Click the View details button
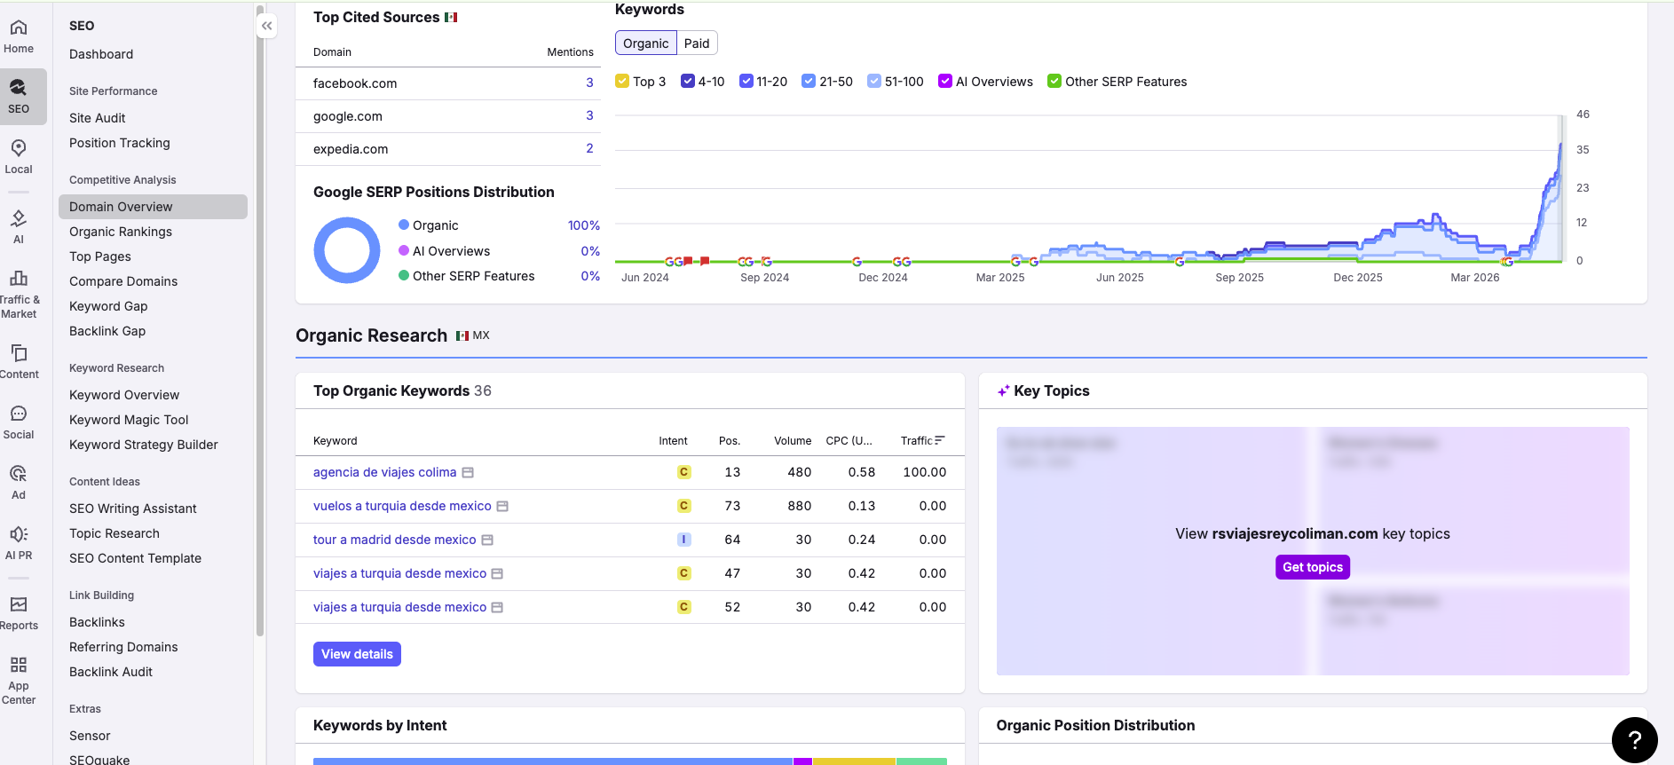The height and width of the screenshot is (765, 1674). tap(357, 654)
